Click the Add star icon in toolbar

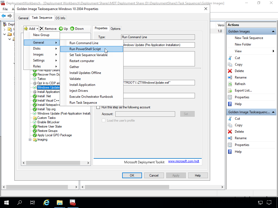coord(26,29)
